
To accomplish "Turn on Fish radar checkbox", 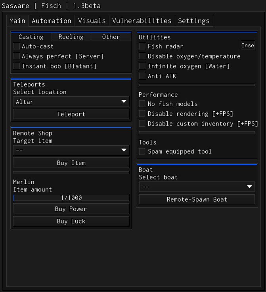I will pyautogui.click(x=142, y=46).
